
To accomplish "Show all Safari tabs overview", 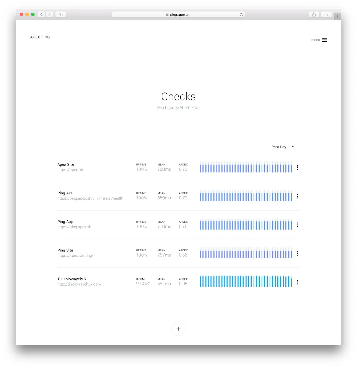I will [326, 15].
